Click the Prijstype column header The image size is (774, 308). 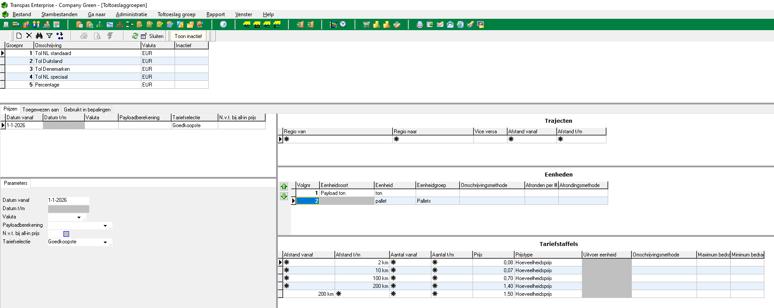click(548, 255)
